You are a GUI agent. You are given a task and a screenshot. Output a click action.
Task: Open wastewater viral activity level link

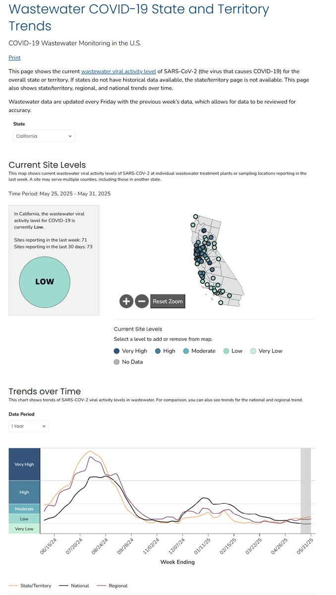pyautogui.click(x=118, y=71)
